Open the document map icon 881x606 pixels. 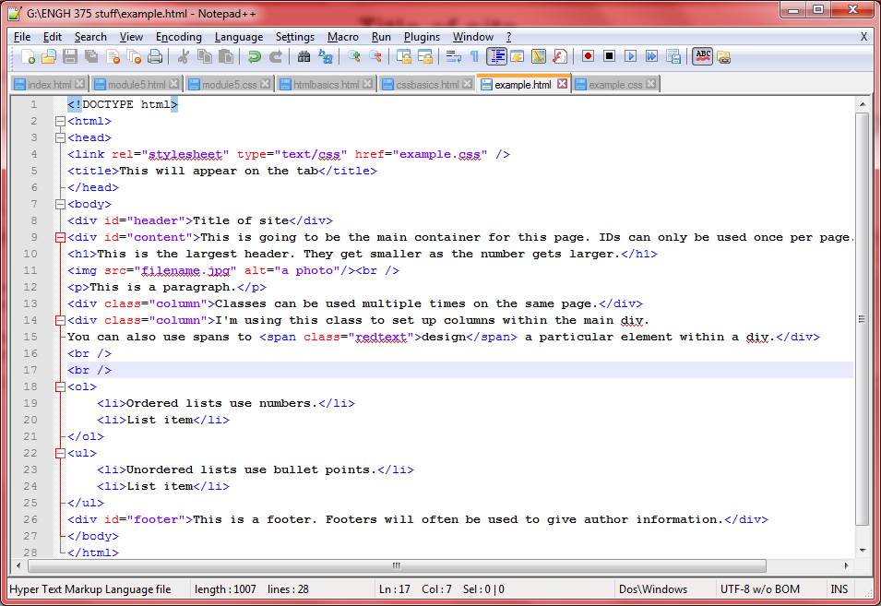tap(538, 56)
